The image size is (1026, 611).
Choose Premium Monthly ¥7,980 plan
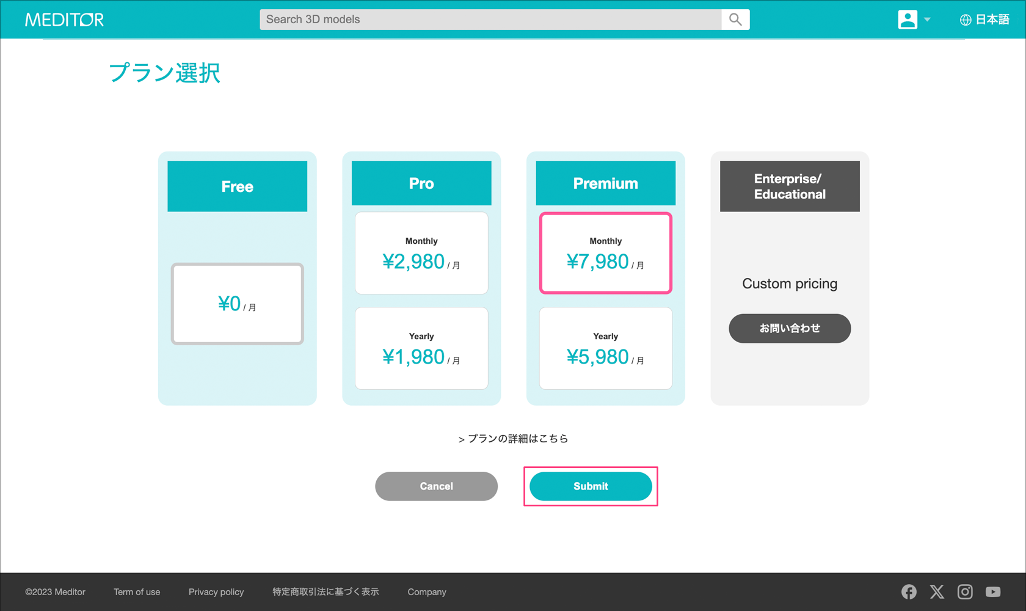[605, 253]
